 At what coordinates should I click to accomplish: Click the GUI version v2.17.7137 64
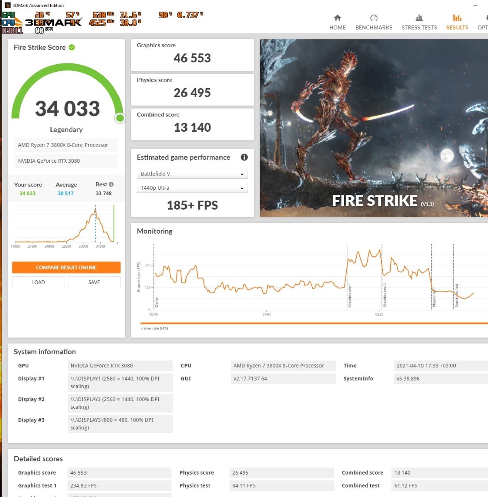pyautogui.click(x=283, y=379)
